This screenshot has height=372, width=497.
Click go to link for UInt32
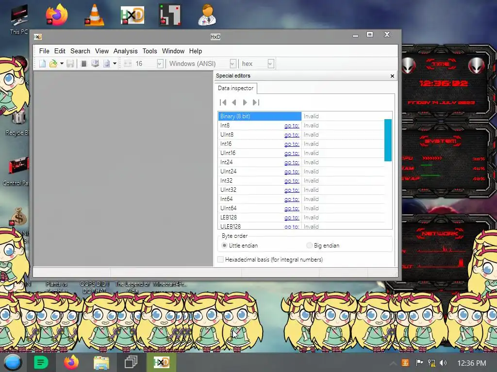point(292,190)
